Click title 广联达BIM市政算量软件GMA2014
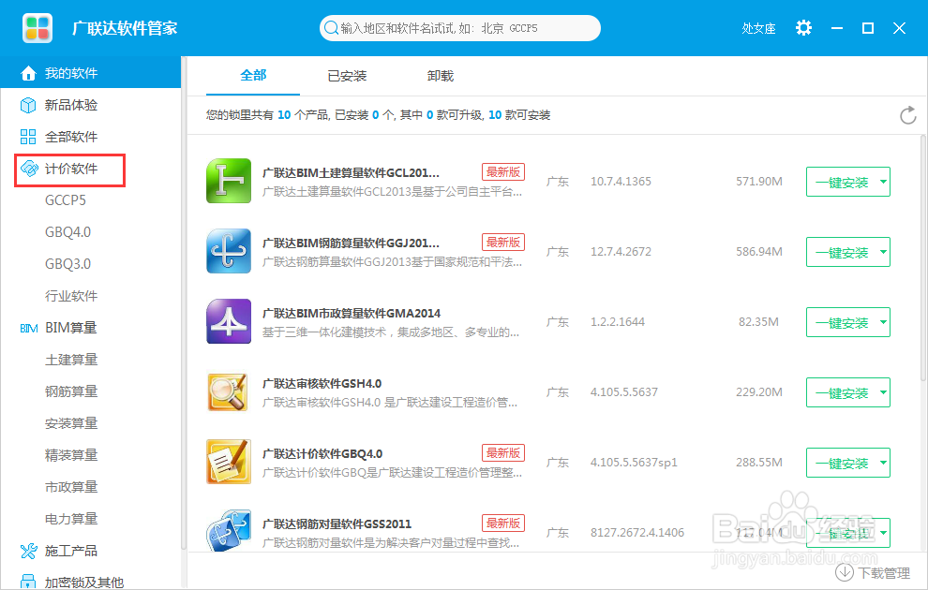Viewport: 928px width, 590px height. click(352, 314)
